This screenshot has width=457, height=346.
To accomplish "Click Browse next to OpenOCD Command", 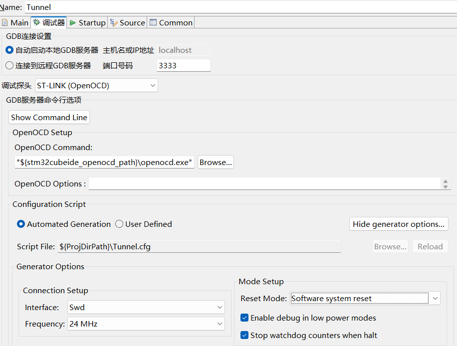I will 216,162.
